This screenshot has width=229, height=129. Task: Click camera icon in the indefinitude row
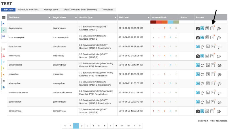198,56
